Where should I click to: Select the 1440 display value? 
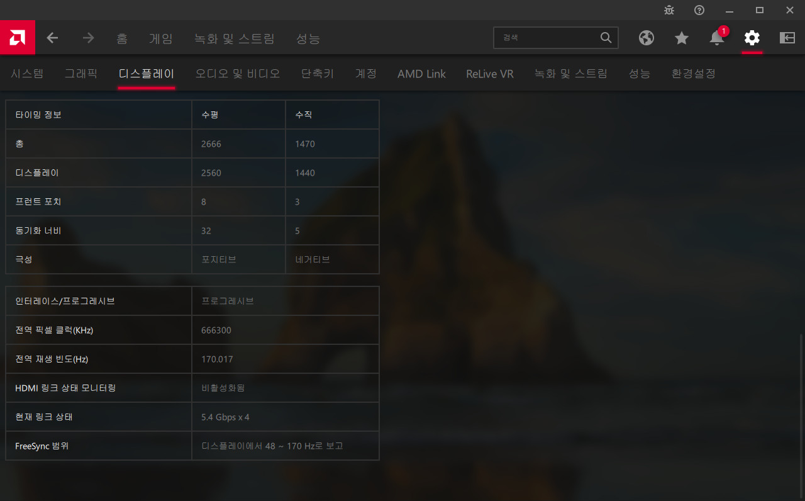point(305,173)
